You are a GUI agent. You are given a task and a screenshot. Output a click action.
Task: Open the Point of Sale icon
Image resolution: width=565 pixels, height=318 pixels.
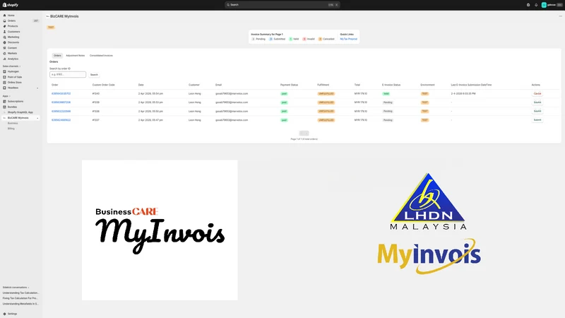[5, 77]
